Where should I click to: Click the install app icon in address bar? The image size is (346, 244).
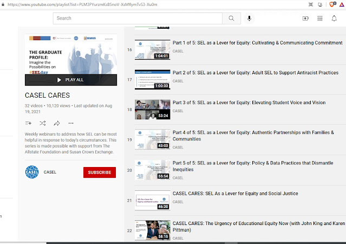(320, 4)
